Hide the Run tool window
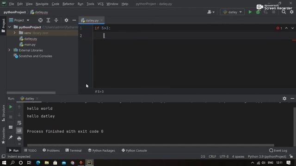The height and width of the screenshot is (166, 296). coord(292,98)
